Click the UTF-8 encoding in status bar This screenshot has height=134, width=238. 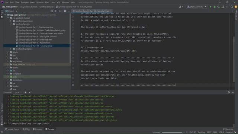click(x=221, y=133)
